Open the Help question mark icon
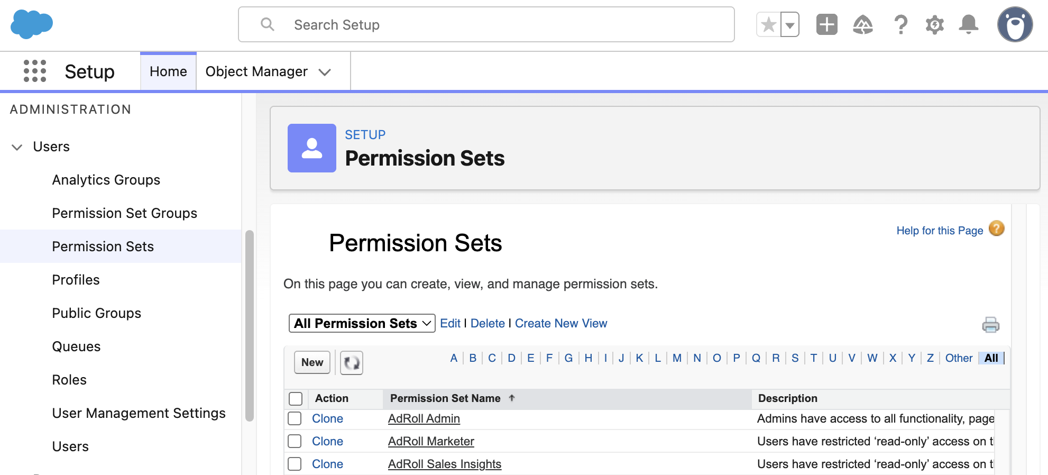Image resolution: width=1048 pixels, height=475 pixels. (x=900, y=24)
